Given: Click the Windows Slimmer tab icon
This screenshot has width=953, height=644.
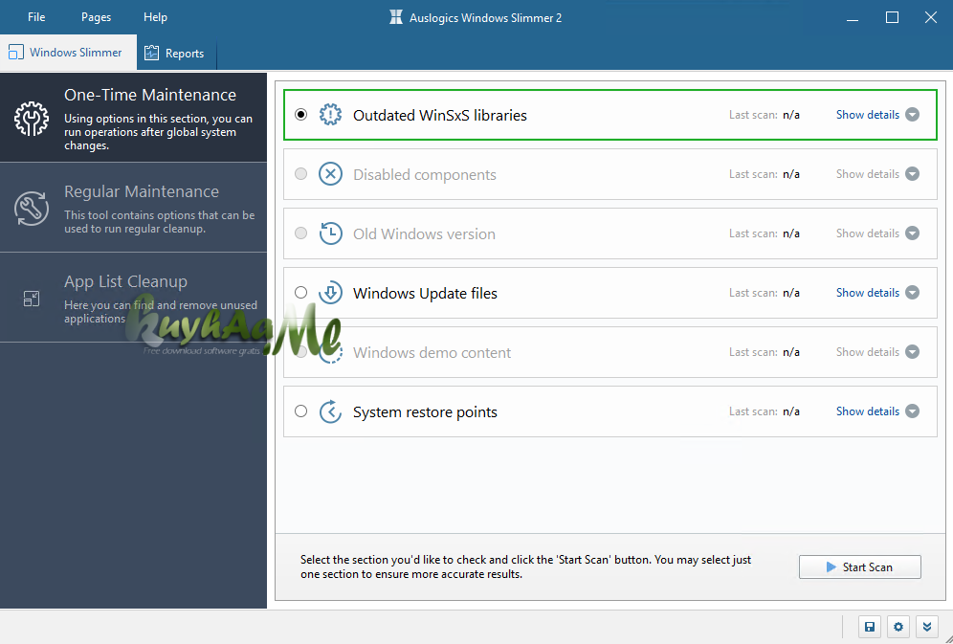Looking at the screenshot, I should click(x=16, y=53).
